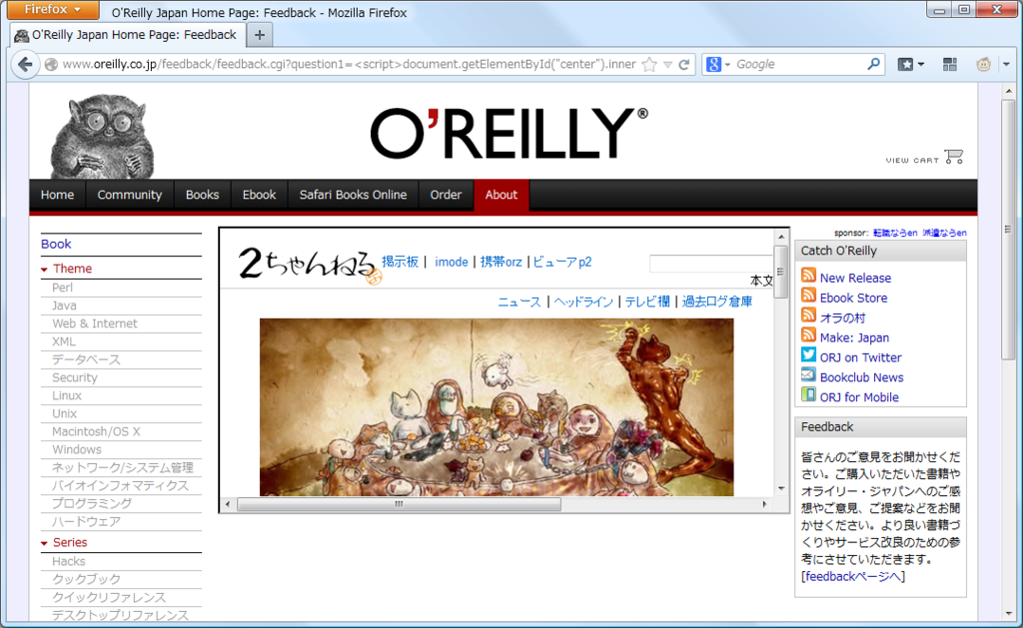Open the Community navigation item
This screenshot has width=1023, height=628.
click(129, 195)
